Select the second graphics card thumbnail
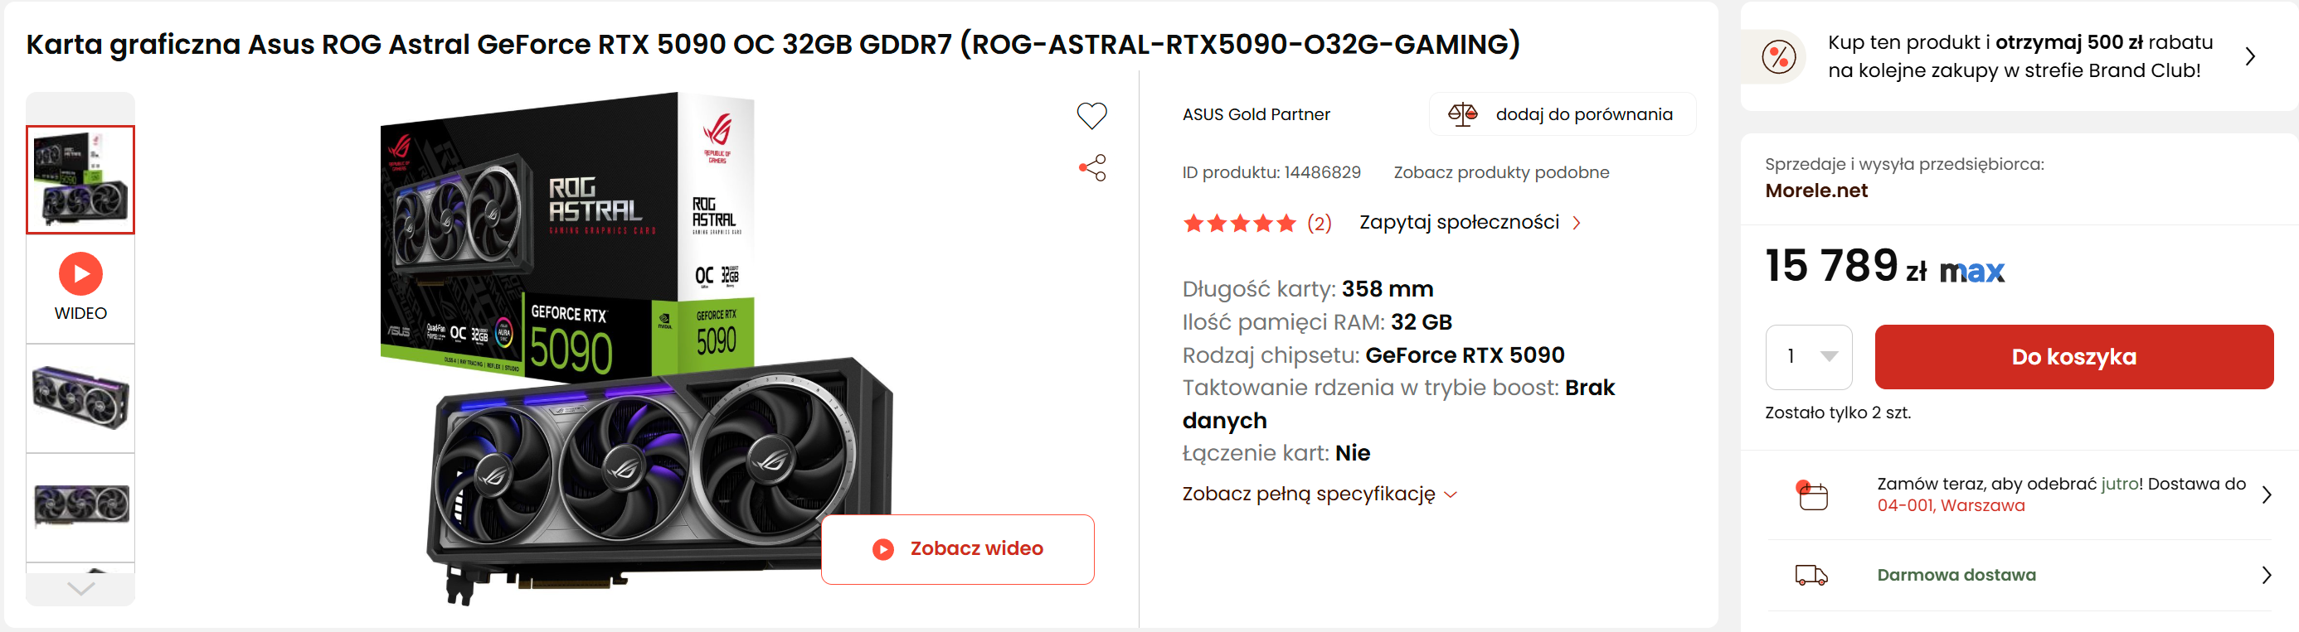The image size is (2299, 632). pos(80,398)
